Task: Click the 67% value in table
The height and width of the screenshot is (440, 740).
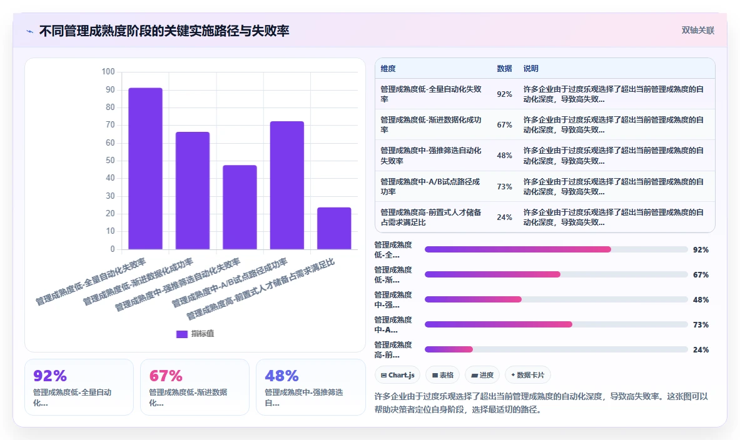Action: point(504,124)
